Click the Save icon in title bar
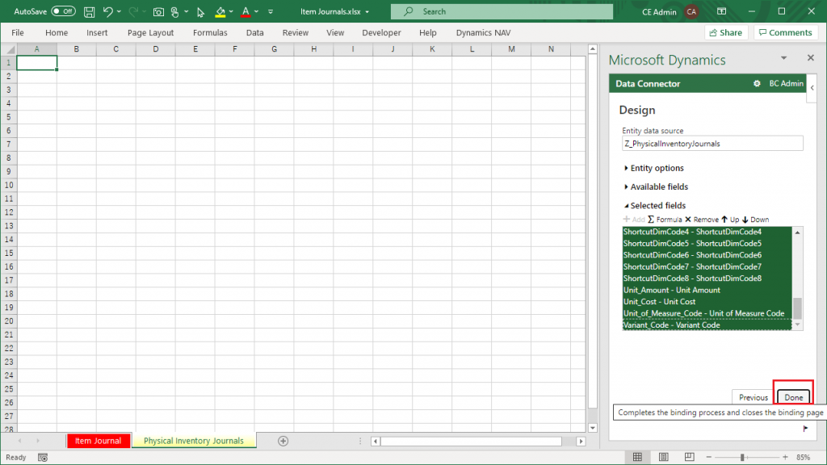This screenshot has width=827, height=465. click(x=89, y=11)
